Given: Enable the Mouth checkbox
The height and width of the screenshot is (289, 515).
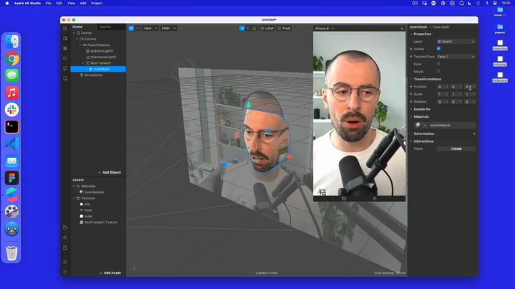Looking at the screenshot, I should [438, 71].
